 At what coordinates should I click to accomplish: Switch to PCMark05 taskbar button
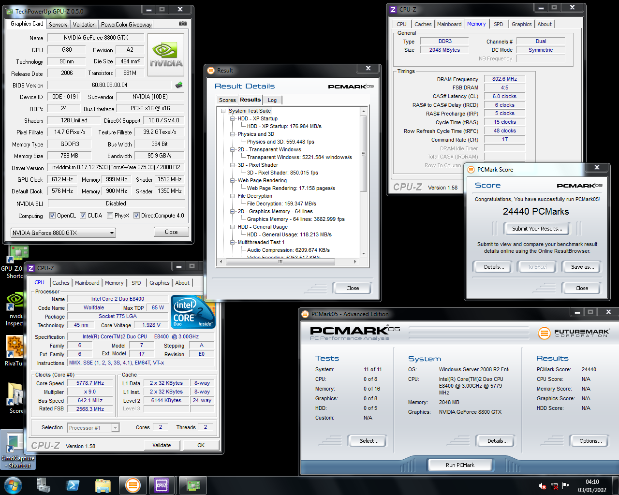pos(133,485)
